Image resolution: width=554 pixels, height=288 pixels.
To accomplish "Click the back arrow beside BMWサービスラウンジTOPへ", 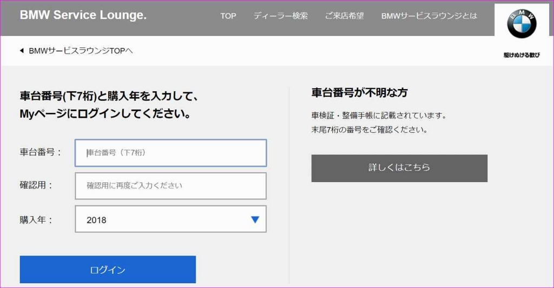I will (x=22, y=51).
